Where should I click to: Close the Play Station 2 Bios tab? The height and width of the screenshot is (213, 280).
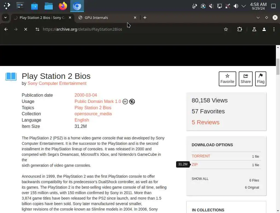point(70,18)
